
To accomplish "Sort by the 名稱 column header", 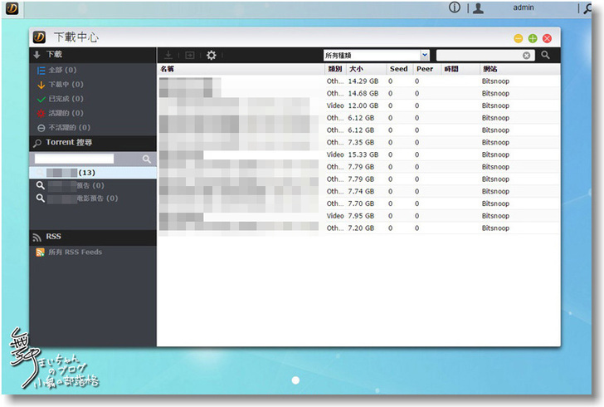I will [241, 69].
